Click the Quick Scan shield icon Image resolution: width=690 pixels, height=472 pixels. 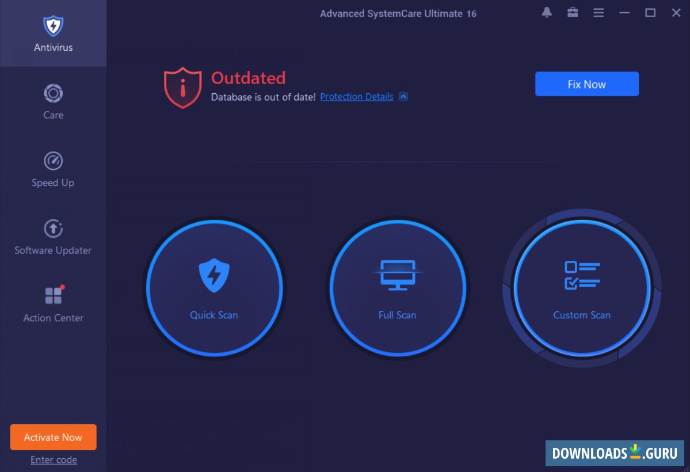click(214, 275)
